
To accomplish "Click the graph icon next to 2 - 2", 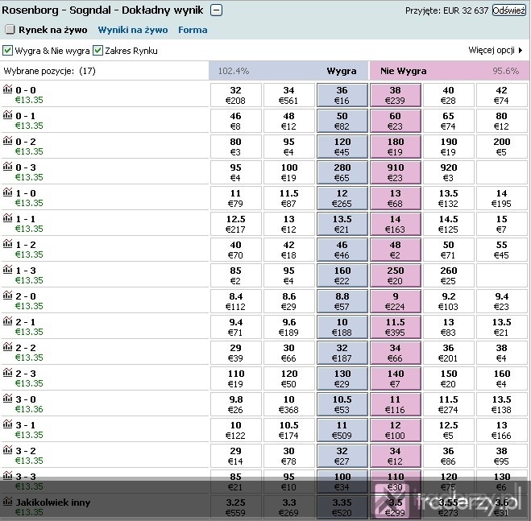I will (x=7, y=346).
